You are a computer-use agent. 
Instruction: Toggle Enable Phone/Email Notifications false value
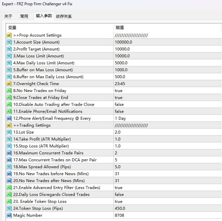point(119,111)
